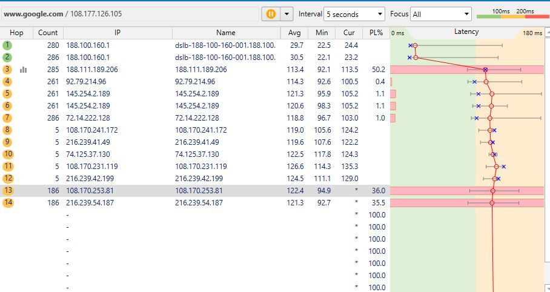Click IP 74.125.37.130 in hop 10
Image resolution: width=550 pixels, height=292 pixels.
point(88,154)
